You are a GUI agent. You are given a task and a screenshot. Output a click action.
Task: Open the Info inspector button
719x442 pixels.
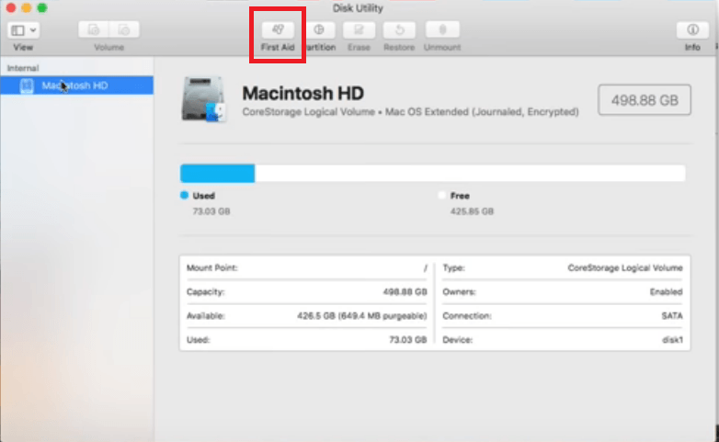tap(691, 30)
